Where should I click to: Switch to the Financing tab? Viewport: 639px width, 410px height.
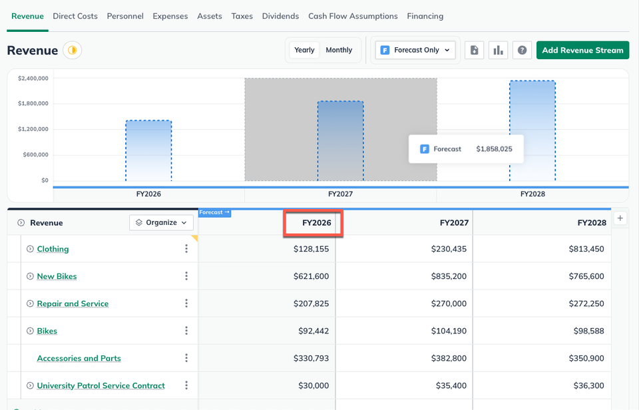pyautogui.click(x=425, y=16)
